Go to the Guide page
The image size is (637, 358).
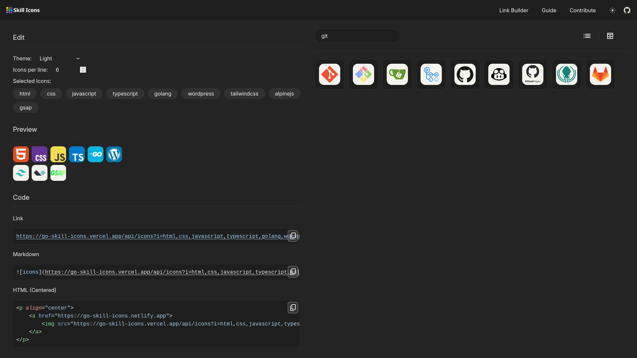[549, 10]
